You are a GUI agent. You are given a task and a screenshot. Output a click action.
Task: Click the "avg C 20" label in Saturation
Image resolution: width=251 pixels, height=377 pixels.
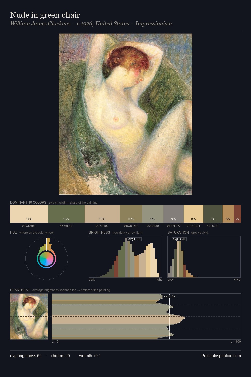pyautogui.click(x=179, y=239)
